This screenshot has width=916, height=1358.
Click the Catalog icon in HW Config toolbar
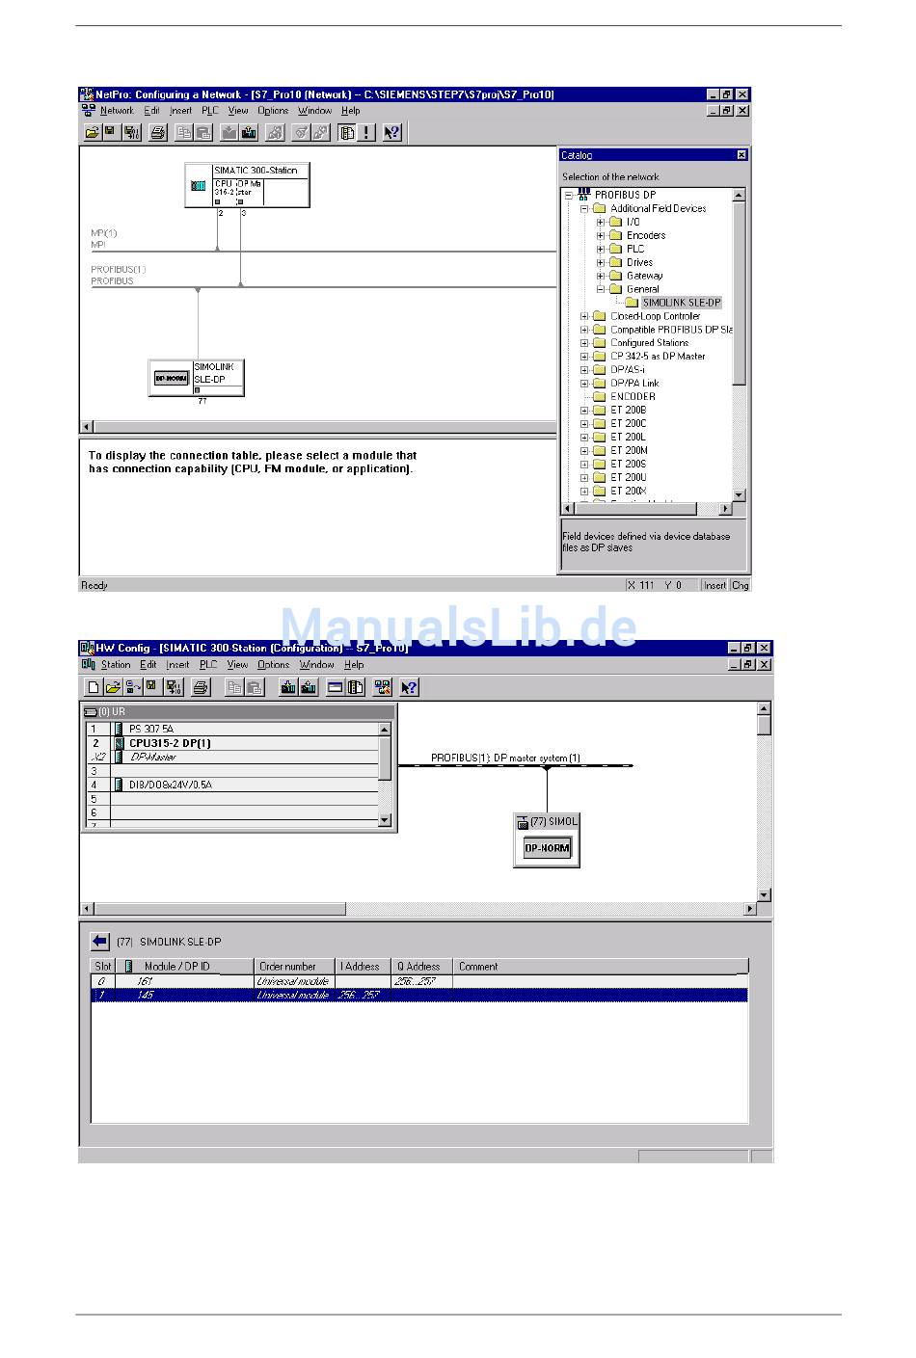click(x=355, y=687)
